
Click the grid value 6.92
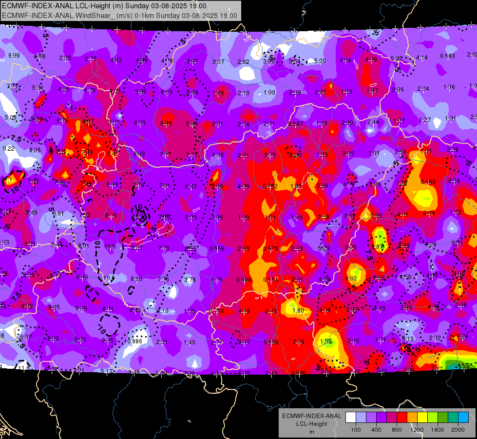click(351, 278)
